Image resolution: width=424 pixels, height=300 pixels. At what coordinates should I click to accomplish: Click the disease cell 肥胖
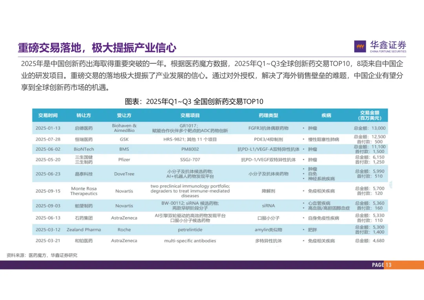click(x=313, y=230)
